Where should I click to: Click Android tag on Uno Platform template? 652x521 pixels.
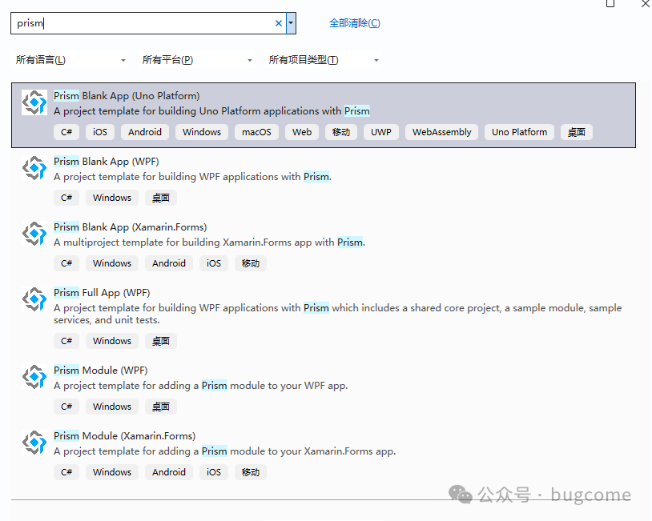(x=145, y=132)
